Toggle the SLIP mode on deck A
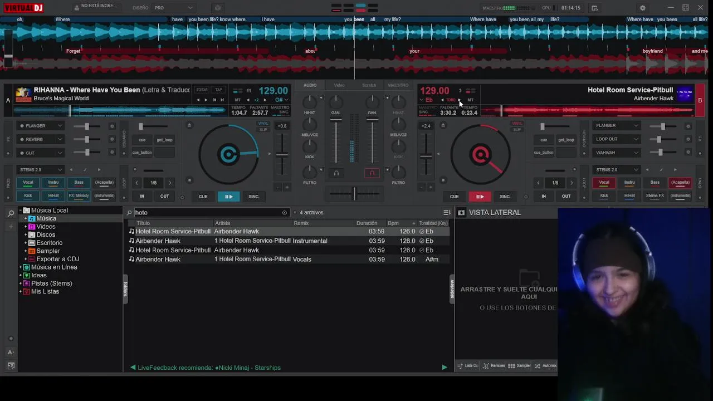Image resolution: width=713 pixels, height=401 pixels. coord(263,130)
